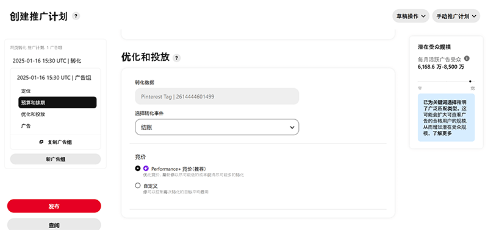This screenshot has height=230, width=488.
Task: Click the 潜在受众规模 panel title
Action: pos(434,47)
